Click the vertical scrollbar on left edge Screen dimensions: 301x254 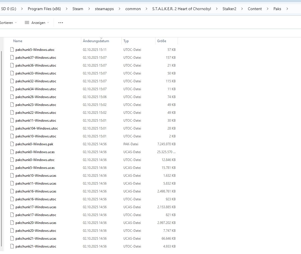(1, 149)
